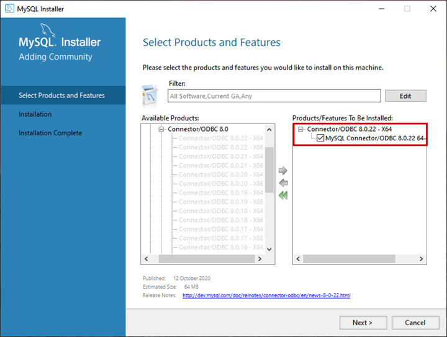
Task: Go to the Installation step in sidebar
Action: (x=35, y=114)
